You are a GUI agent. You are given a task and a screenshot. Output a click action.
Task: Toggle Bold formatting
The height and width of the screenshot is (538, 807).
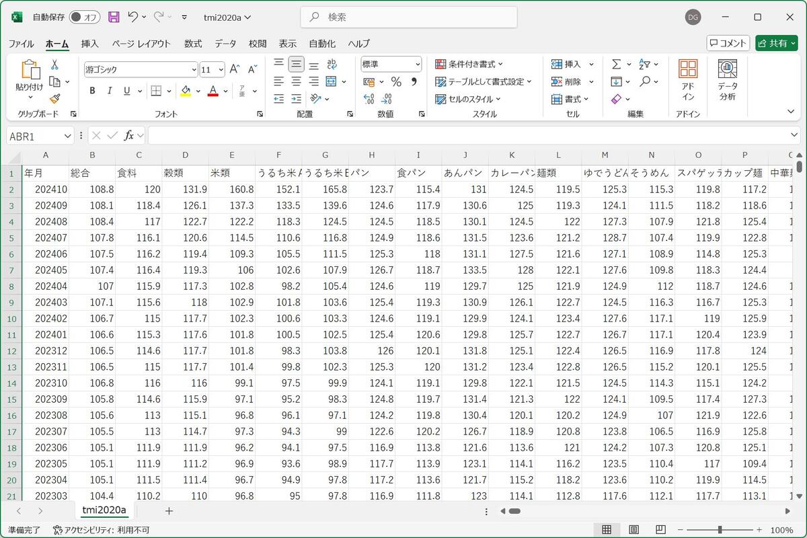(92, 91)
